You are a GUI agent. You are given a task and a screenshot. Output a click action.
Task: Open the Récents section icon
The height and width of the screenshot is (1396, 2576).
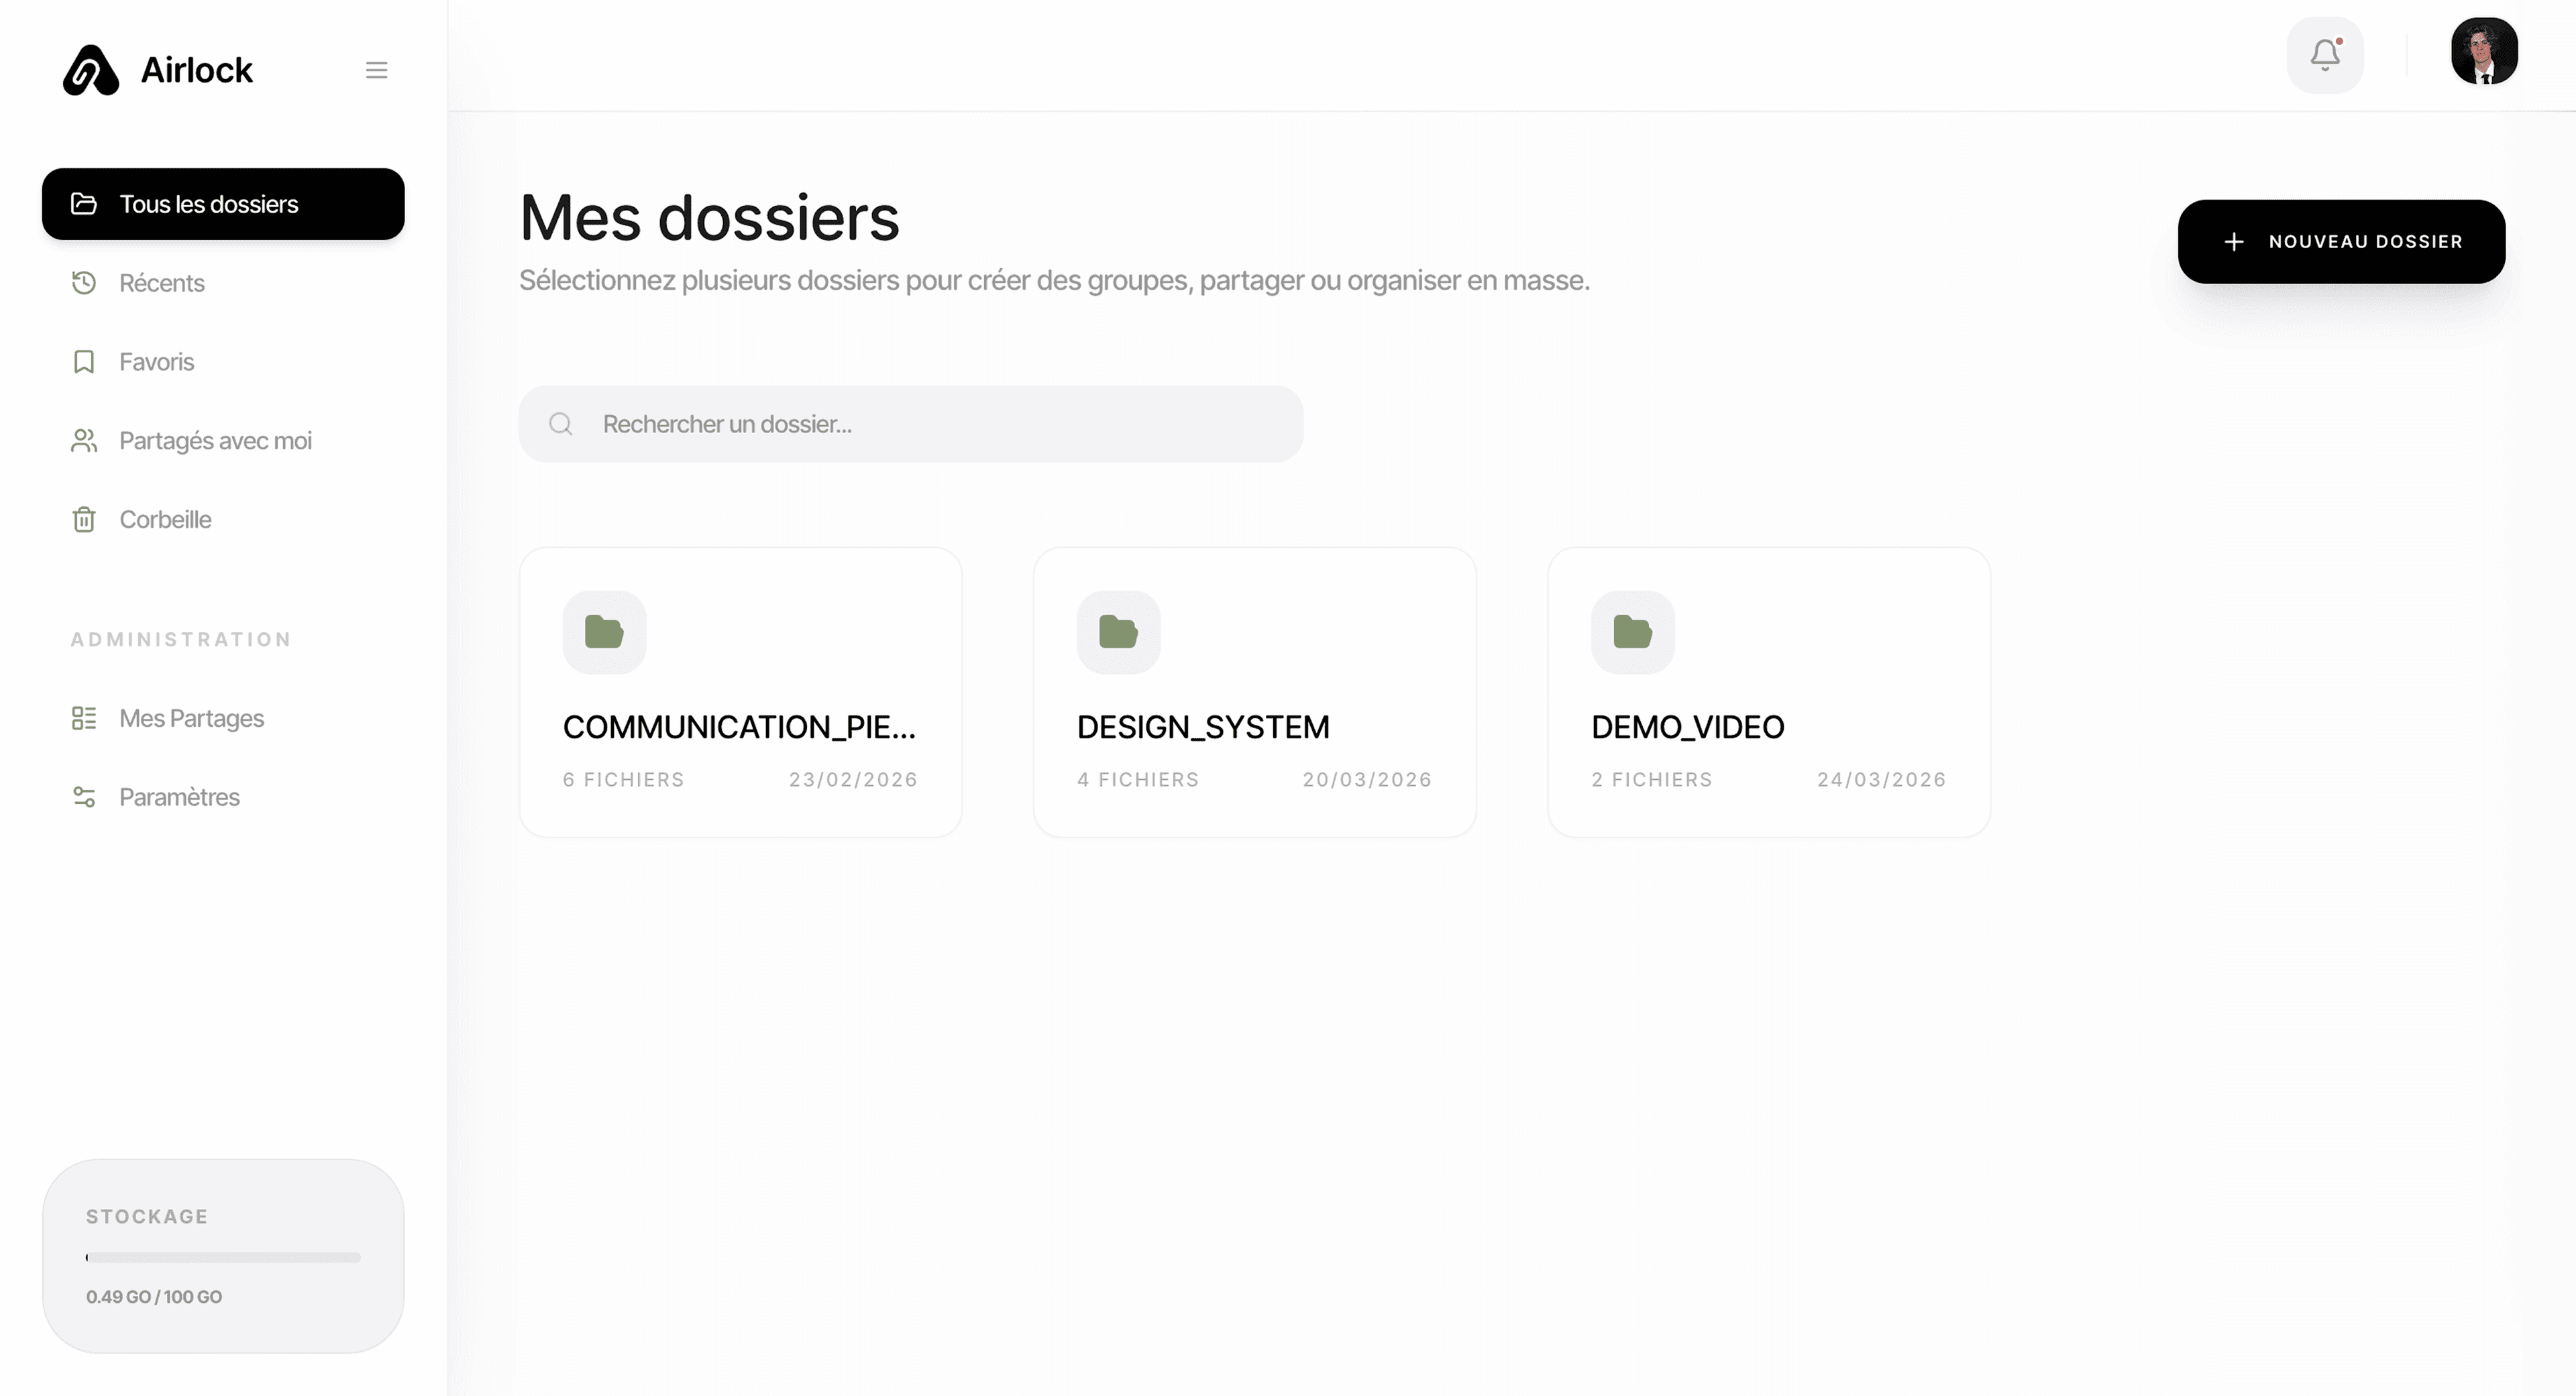click(x=84, y=283)
